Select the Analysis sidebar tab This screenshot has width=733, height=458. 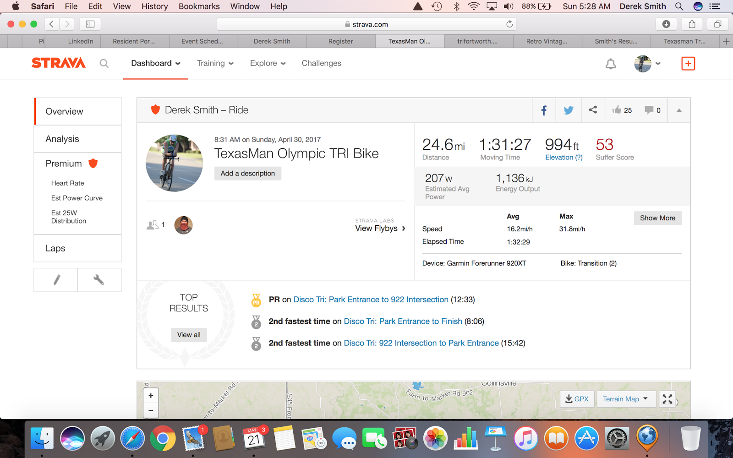tap(78, 139)
